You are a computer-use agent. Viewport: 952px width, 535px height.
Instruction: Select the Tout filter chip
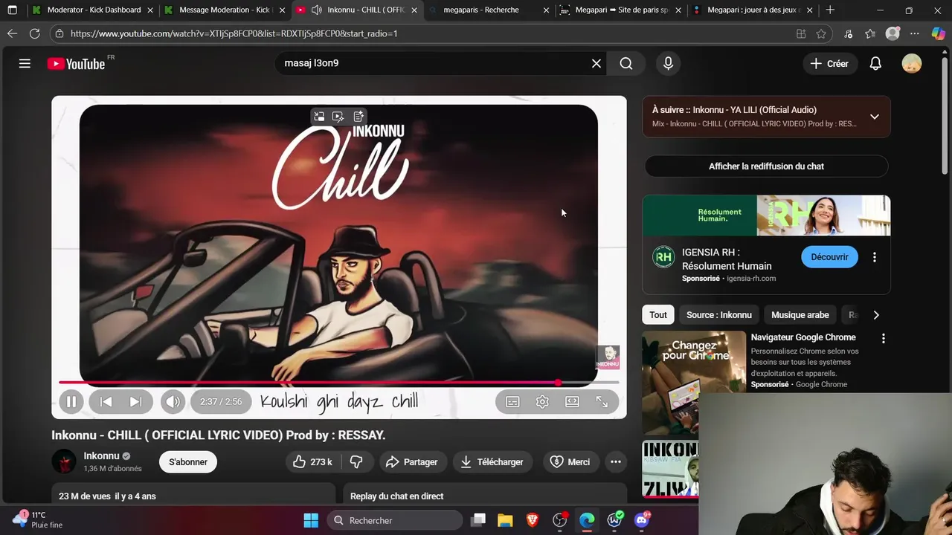coord(658,315)
